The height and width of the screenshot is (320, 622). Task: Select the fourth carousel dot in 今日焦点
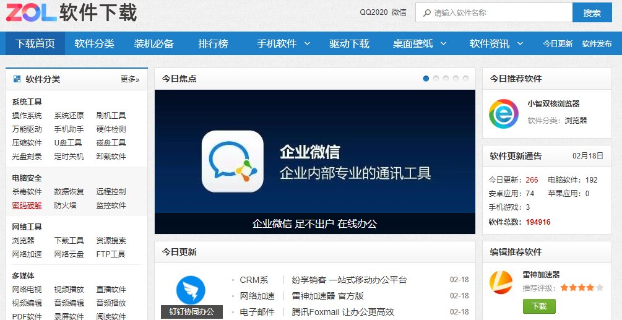[456, 79]
